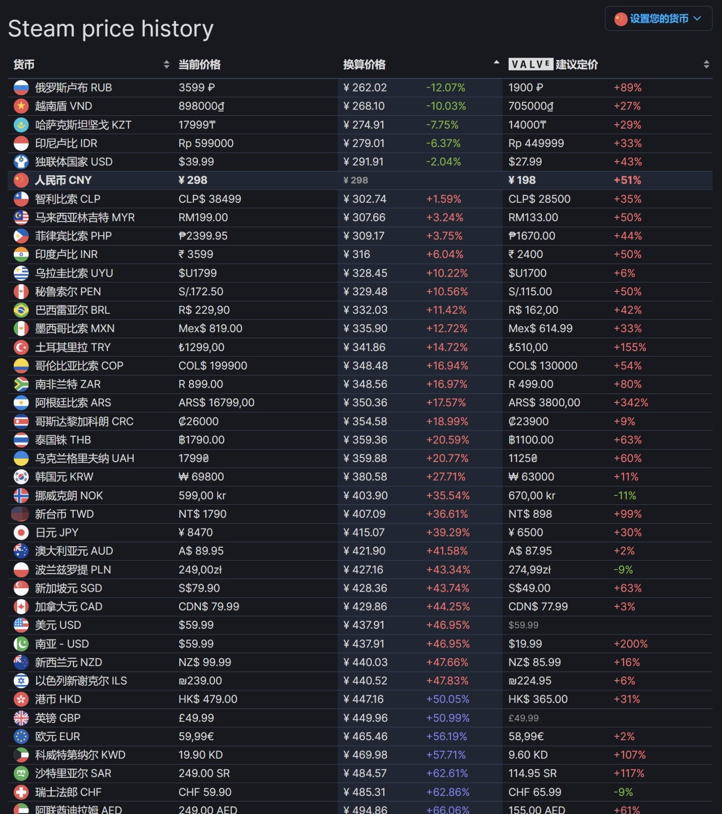Click the UK flag icon for GBP
This screenshot has width=722, height=814.
(x=21, y=718)
